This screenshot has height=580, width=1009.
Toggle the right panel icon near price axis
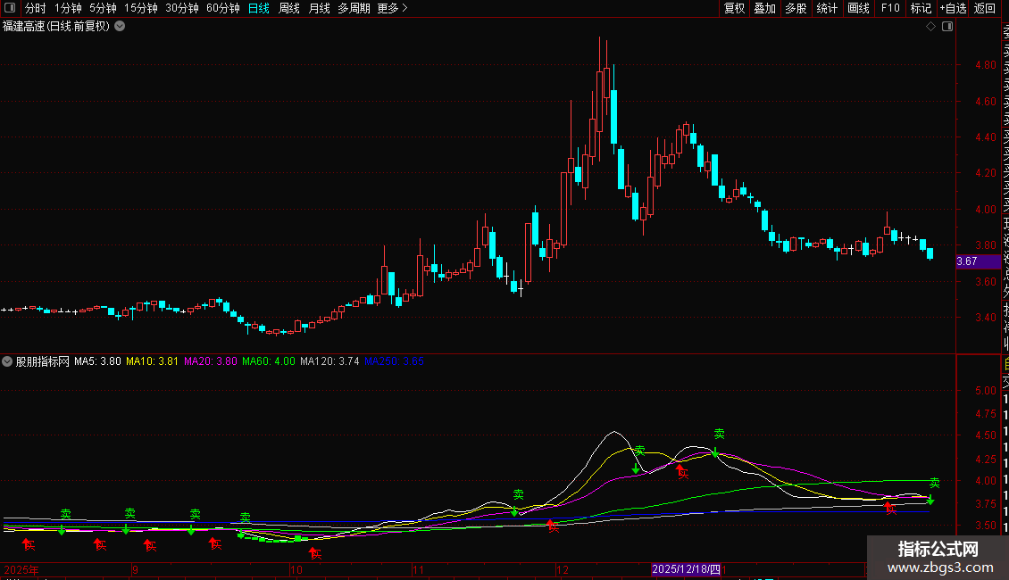947,27
